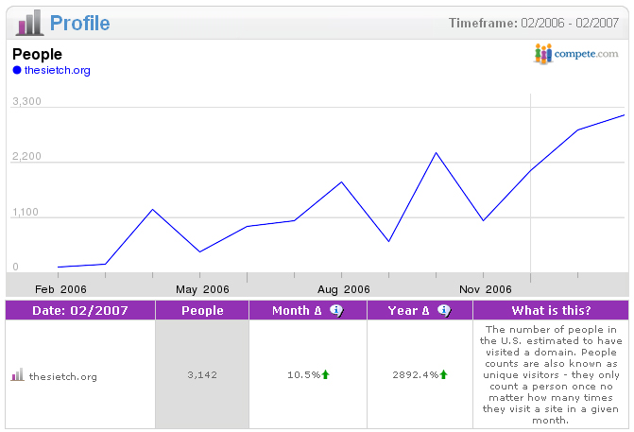
Task: Click the 10.5% month change value
Action: pos(303,375)
